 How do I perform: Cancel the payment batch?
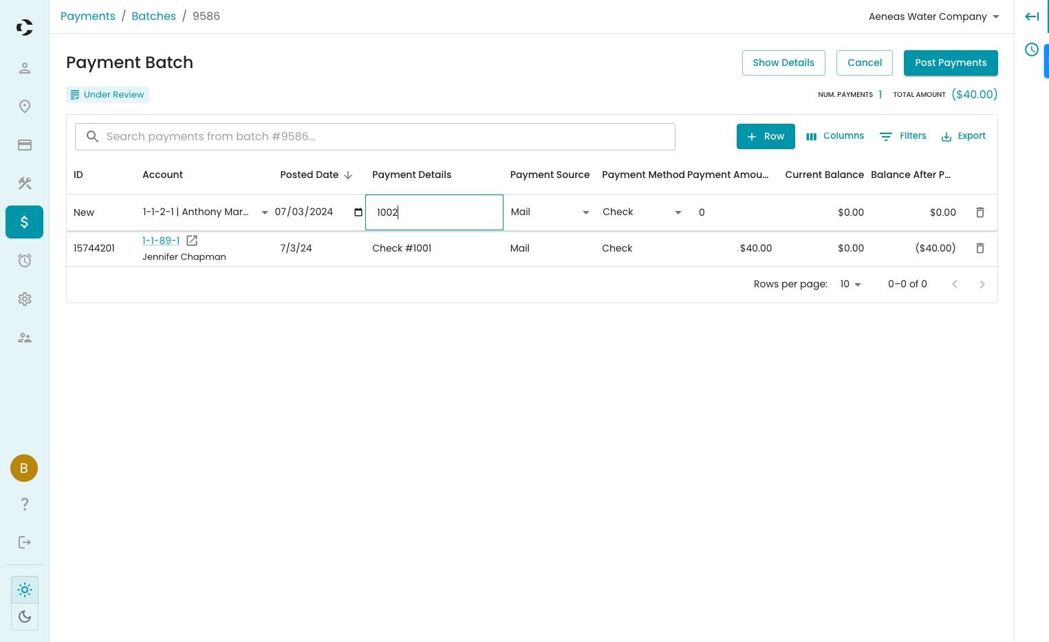tap(865, 63)
